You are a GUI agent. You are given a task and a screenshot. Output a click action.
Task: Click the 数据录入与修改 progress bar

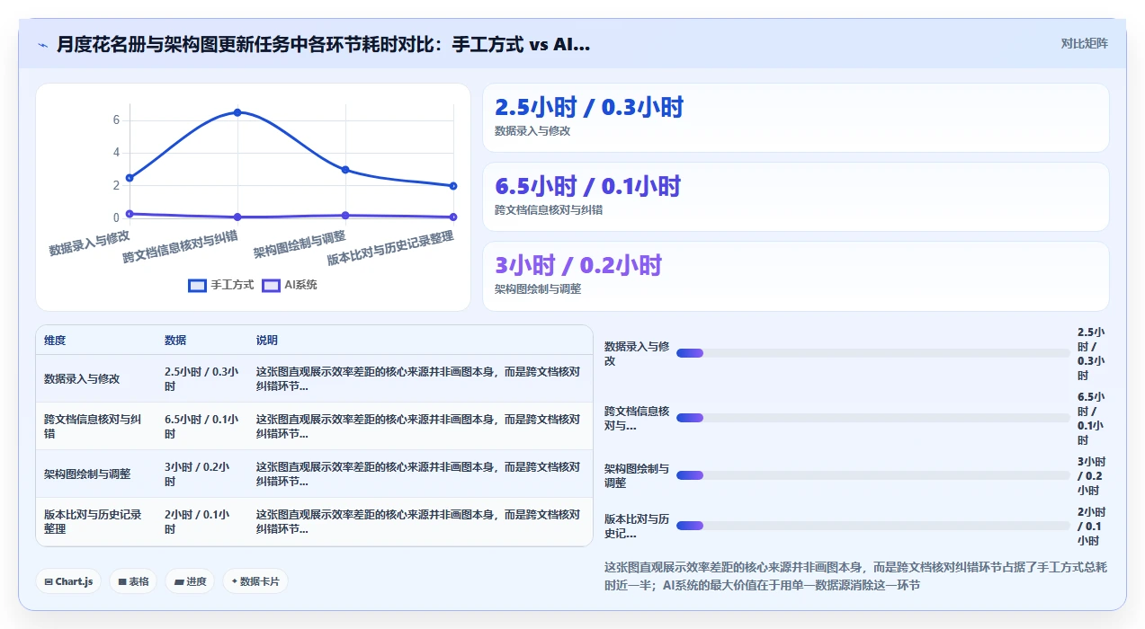(x=873, y=353)
